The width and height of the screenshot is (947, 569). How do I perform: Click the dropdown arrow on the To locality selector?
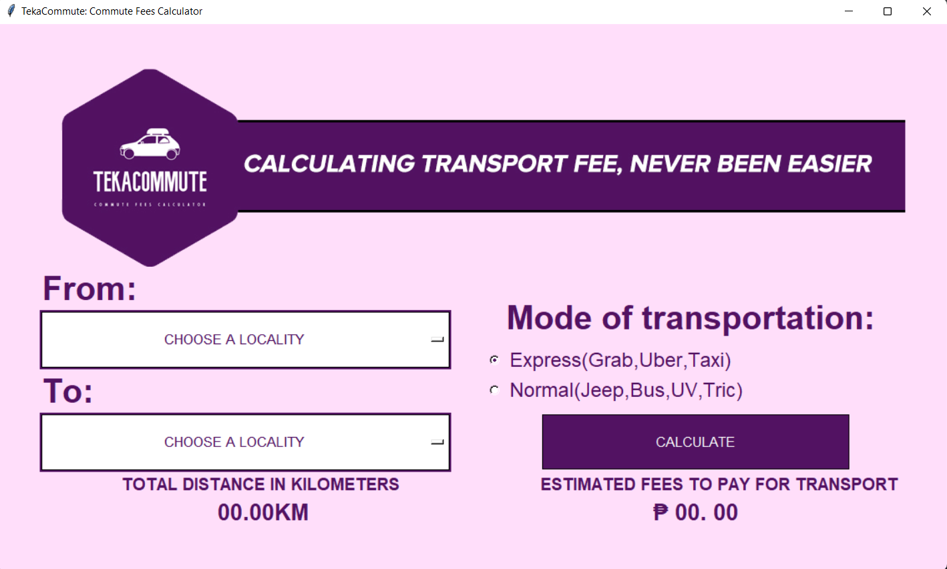tap(437, 442)
